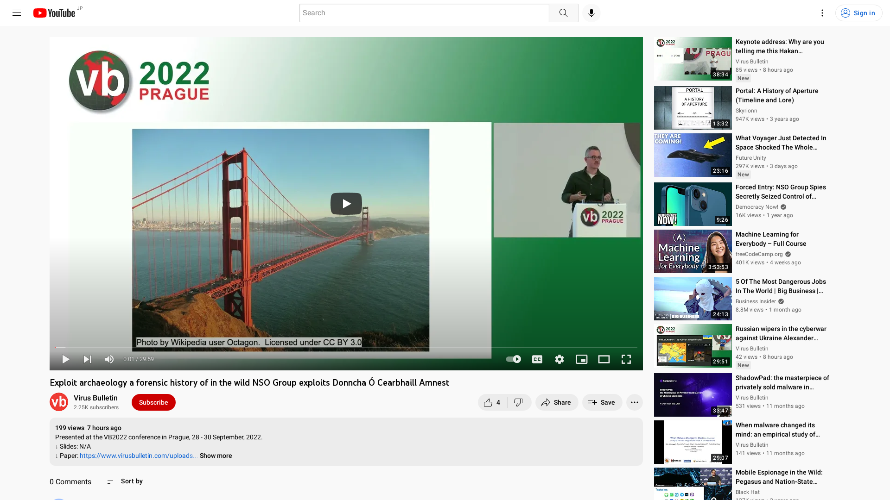Open settings kebab menu in header
This screenshot has width=890, height=500.
(822, 13)
